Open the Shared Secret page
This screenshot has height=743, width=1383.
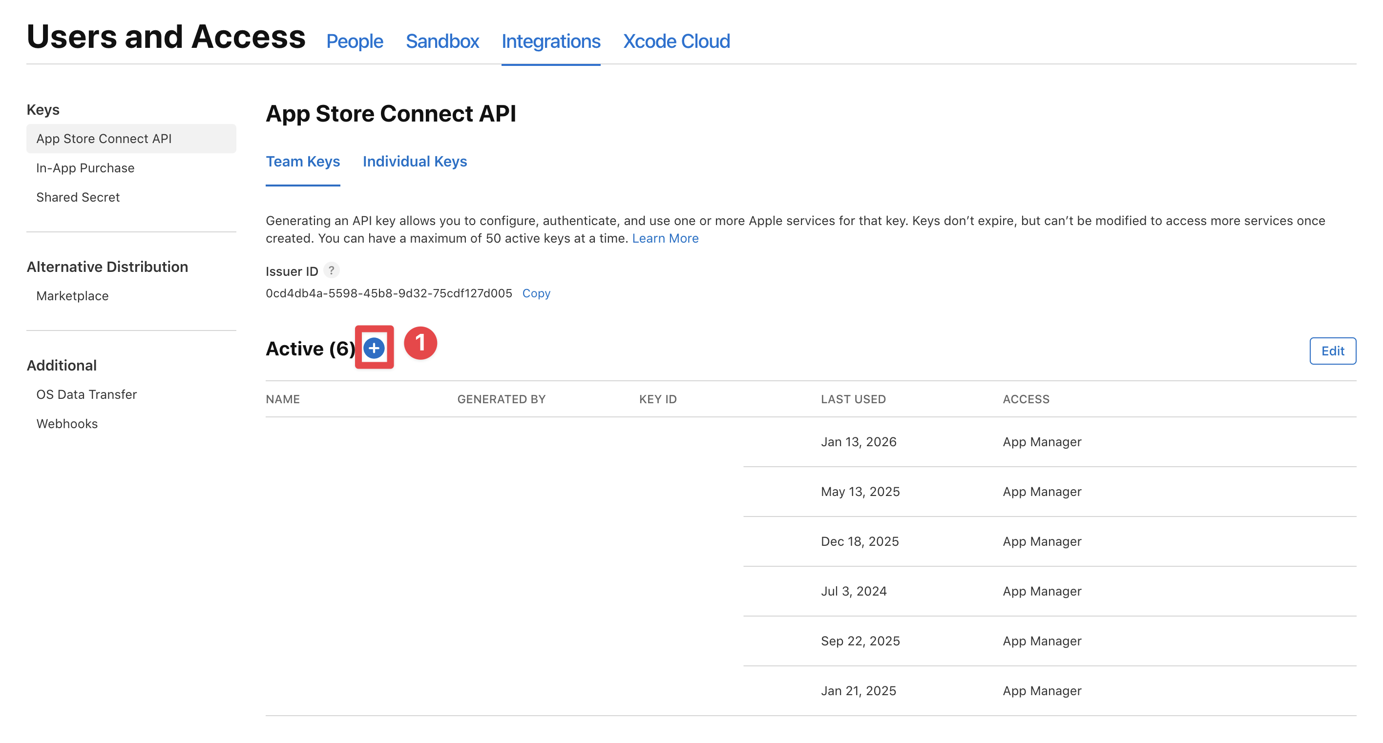[77, 197]
